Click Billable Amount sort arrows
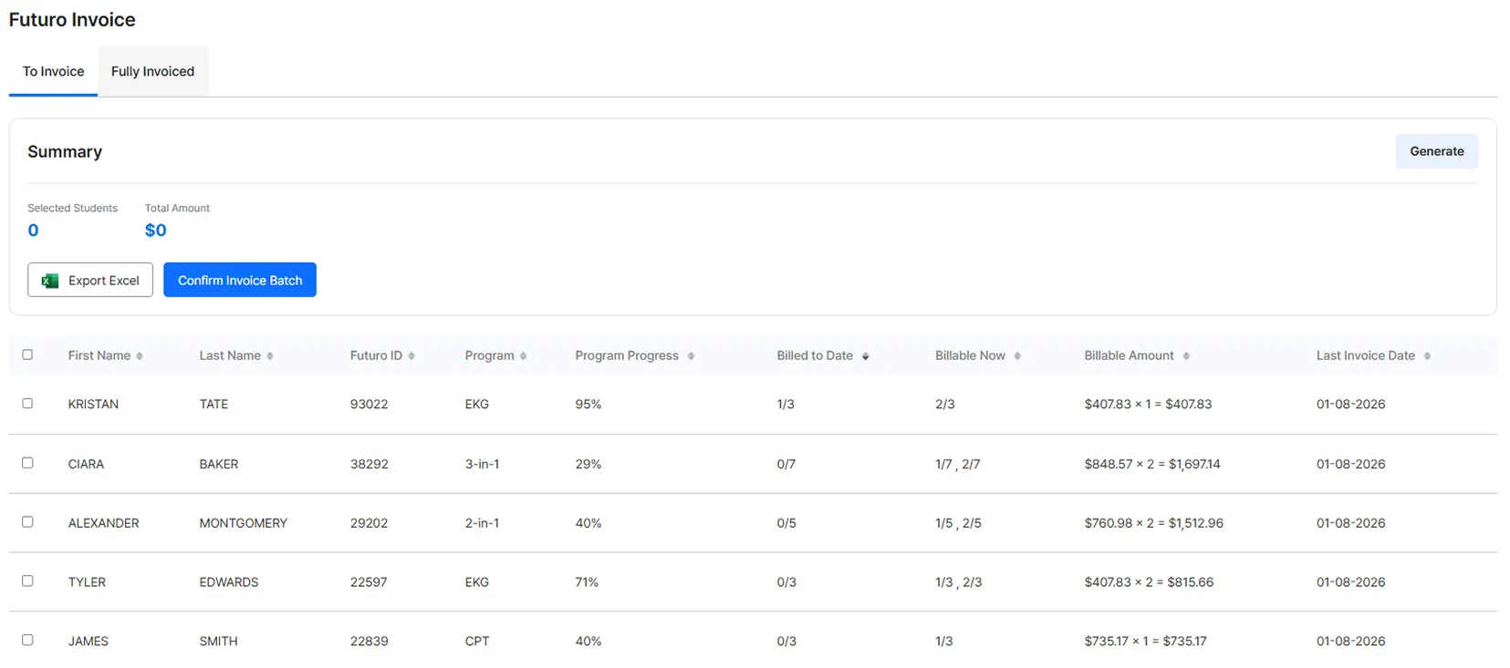Image resolution: width=1510 pixels, height=668 pixels. [x=1186, y=356]
